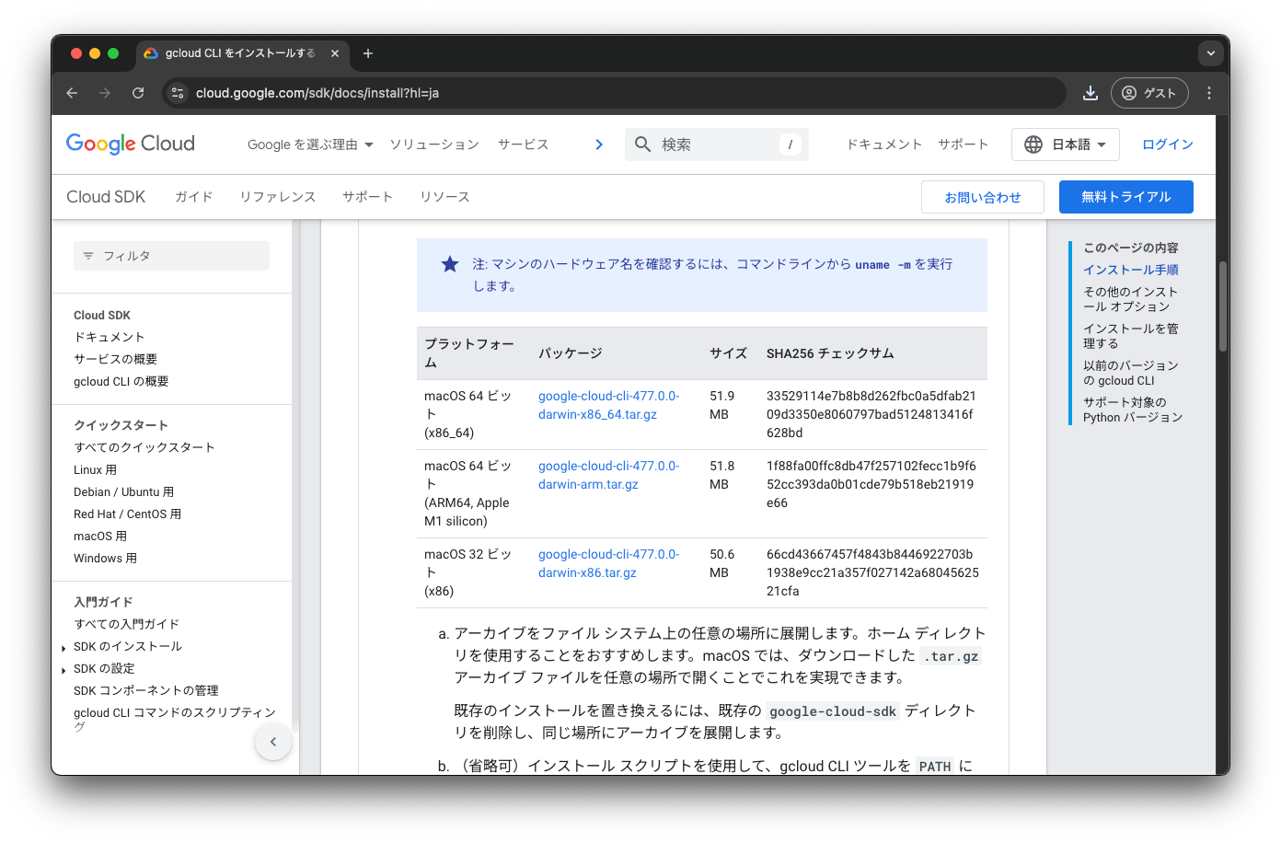This screenshot has width=1281, height=843.
Task: Jump to インストール手順 section
Action: (x=1131, y=270)
